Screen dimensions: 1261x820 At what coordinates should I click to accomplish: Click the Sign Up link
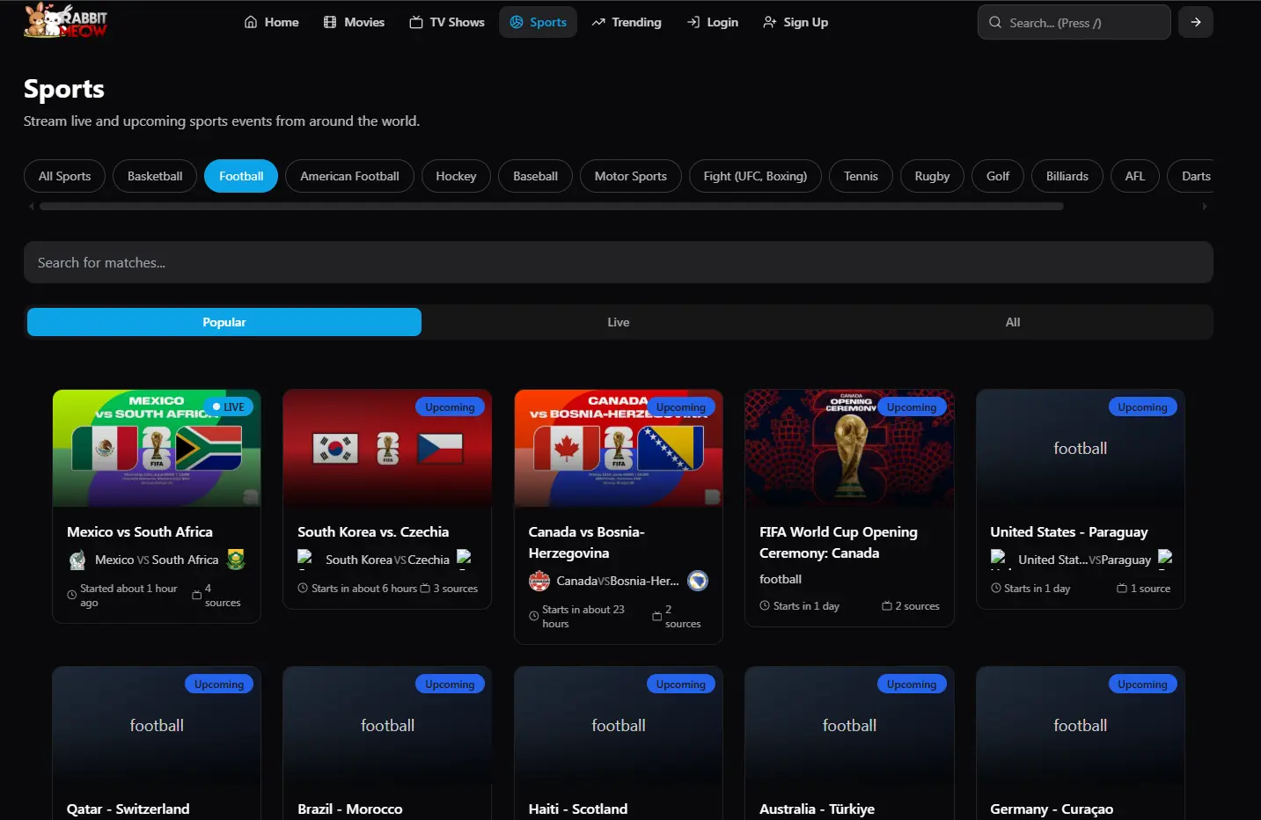795,22
